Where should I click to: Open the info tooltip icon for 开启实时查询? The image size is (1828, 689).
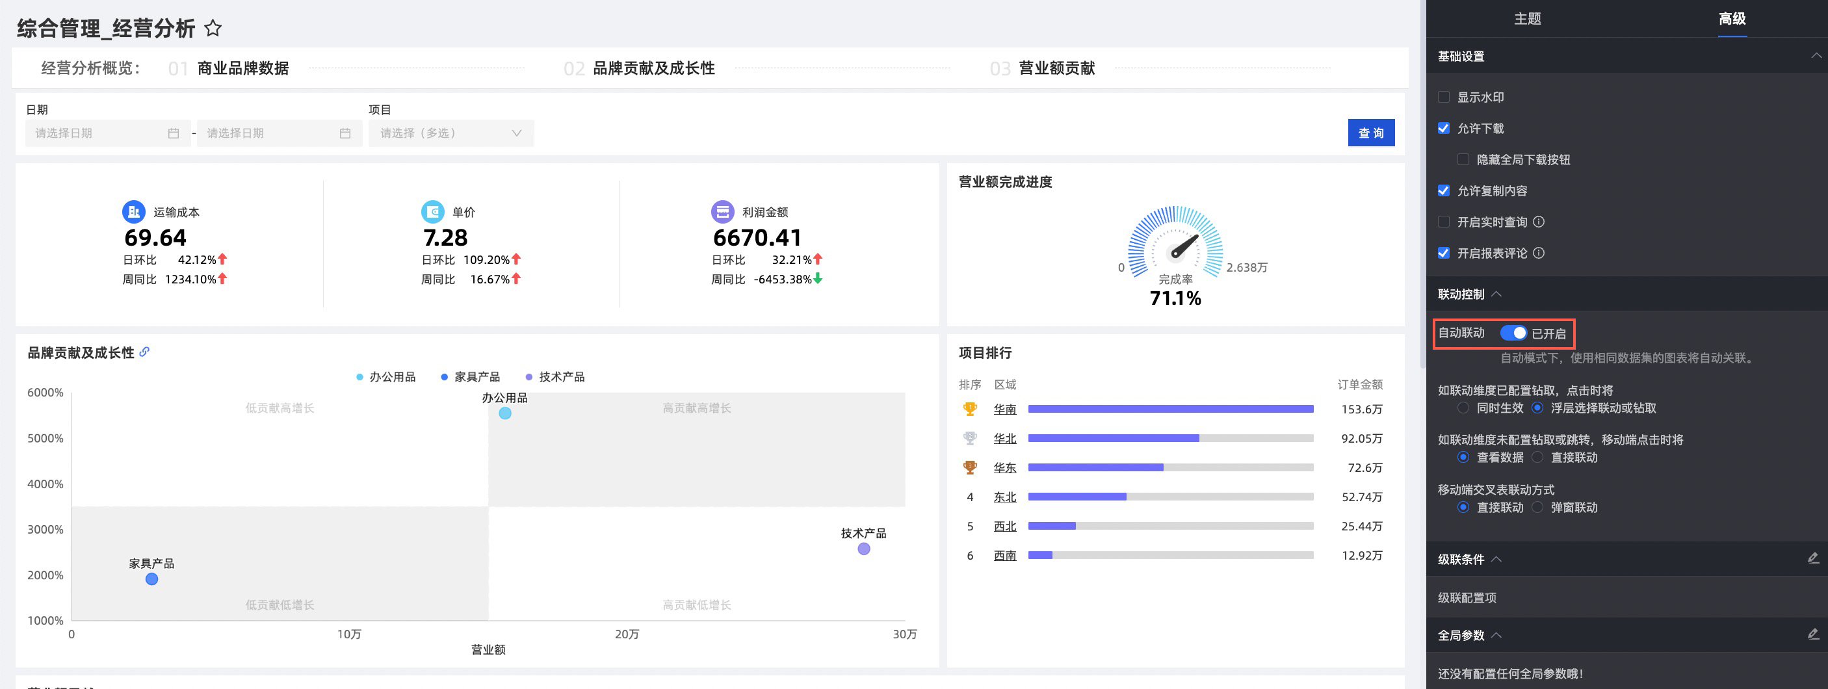(x=1539, y=222)
